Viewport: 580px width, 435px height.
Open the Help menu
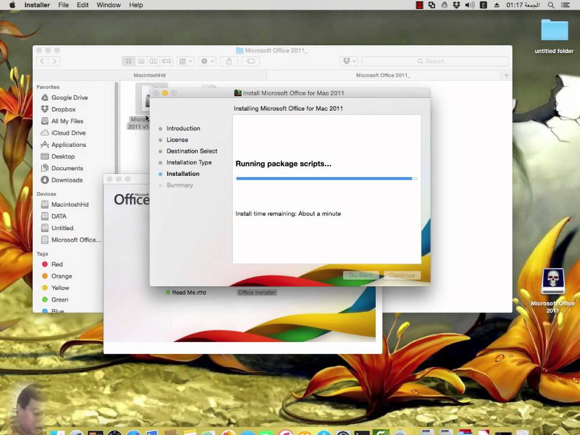coord(136,5)
